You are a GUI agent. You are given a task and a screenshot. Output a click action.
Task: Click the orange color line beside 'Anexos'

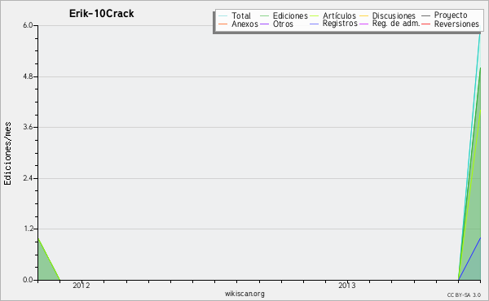coord(223,24)
